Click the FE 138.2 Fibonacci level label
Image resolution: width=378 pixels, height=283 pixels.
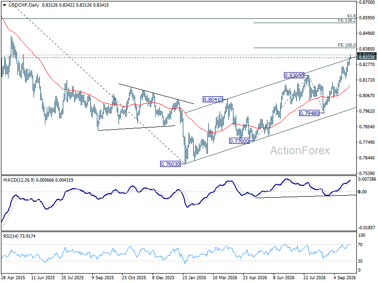[347, 20]
